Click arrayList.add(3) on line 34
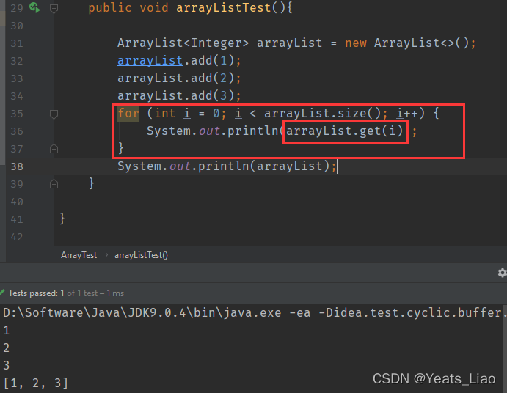507x393 pixels. [179, 95]
